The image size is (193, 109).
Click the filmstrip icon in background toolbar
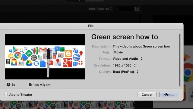click(x=137, y=9)
